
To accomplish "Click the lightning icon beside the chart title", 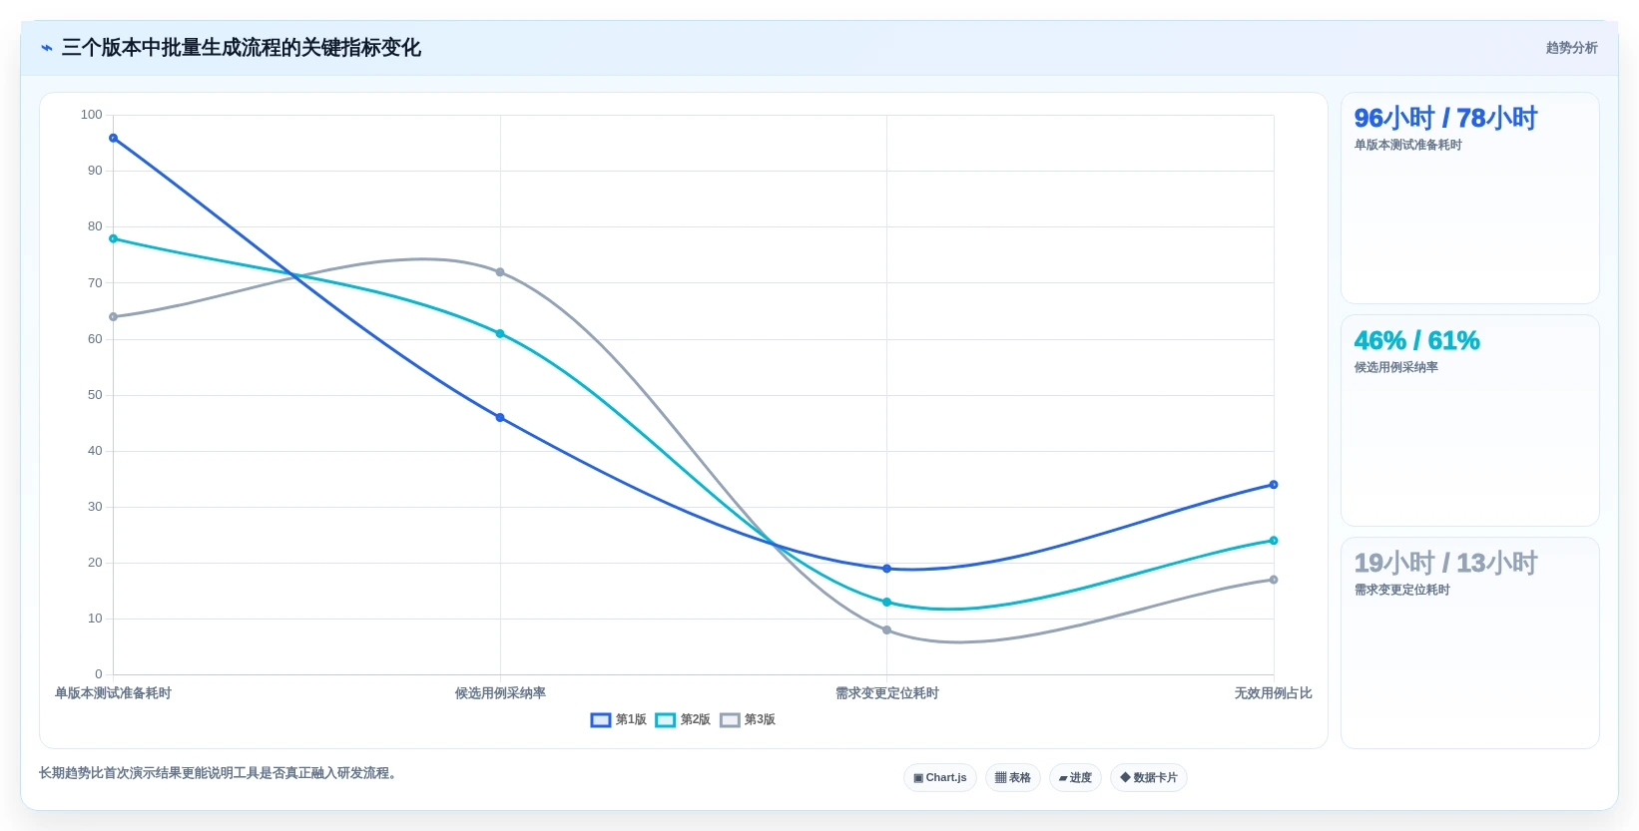I will coord(47,48).
